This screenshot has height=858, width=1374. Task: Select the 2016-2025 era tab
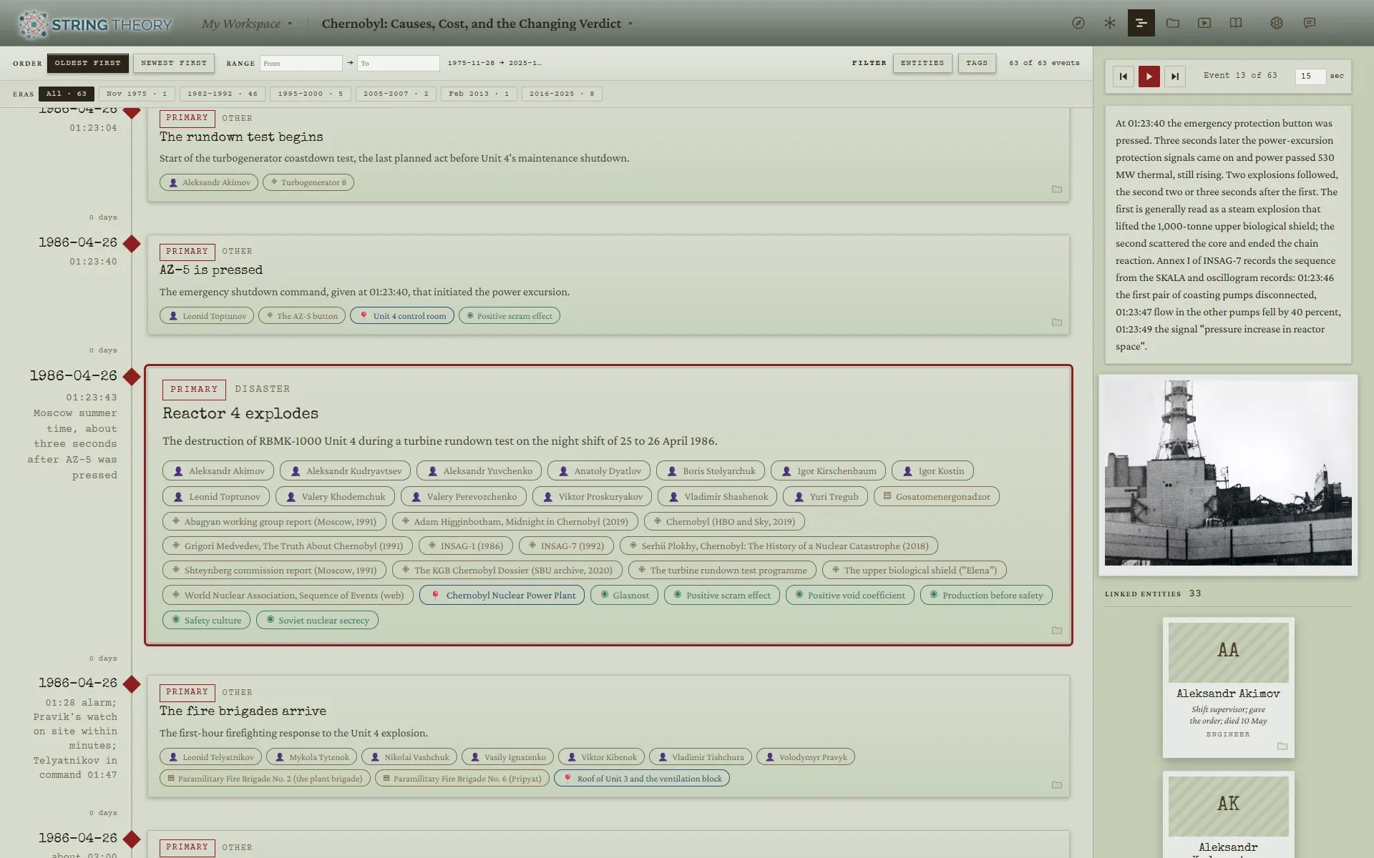(x=561, y=94)
